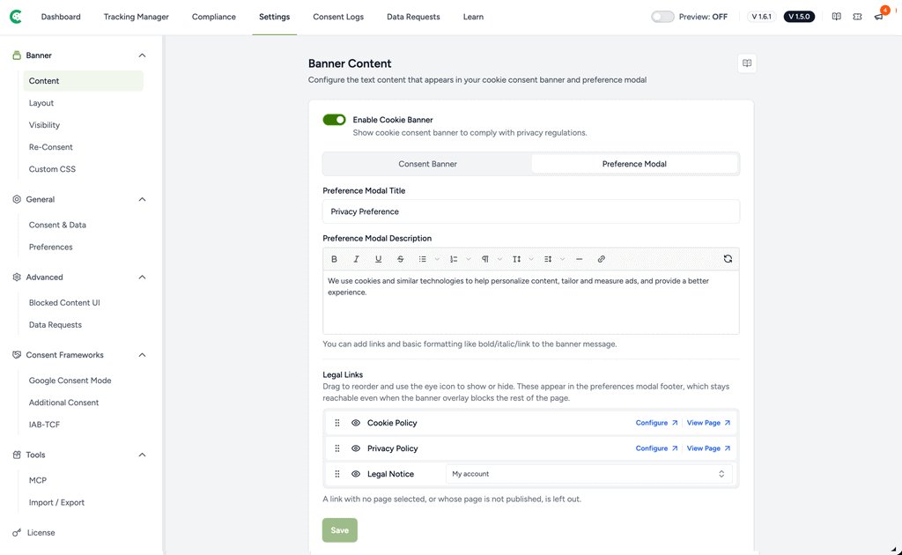The height and width of the screenshot is (555, 902).
Task: Open paragraph format dropdown arrow
Action: 499,259
